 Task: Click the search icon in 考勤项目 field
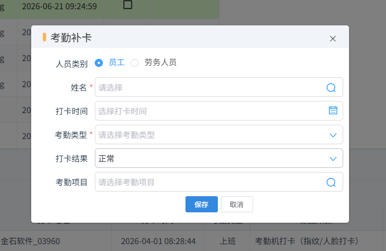(x=331, y=182)
